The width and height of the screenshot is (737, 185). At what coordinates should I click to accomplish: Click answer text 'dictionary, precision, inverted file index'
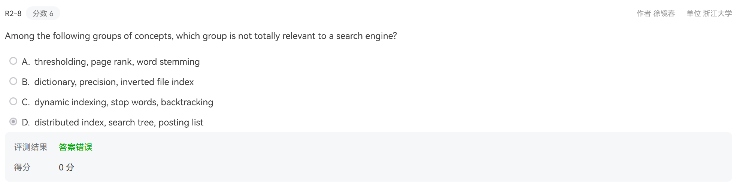(x=114, y=82)
